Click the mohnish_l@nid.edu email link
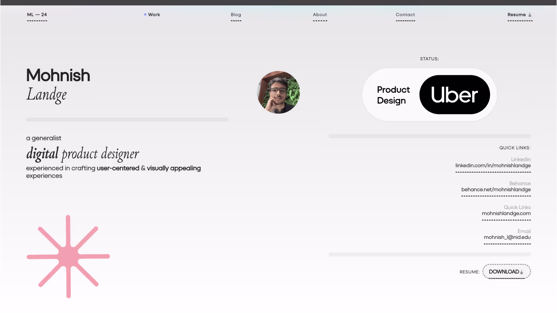 507,237
